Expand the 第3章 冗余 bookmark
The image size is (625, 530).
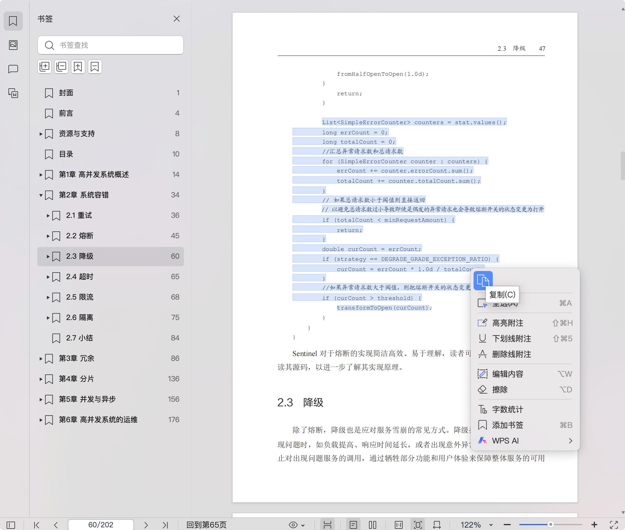tap(41, 358)
